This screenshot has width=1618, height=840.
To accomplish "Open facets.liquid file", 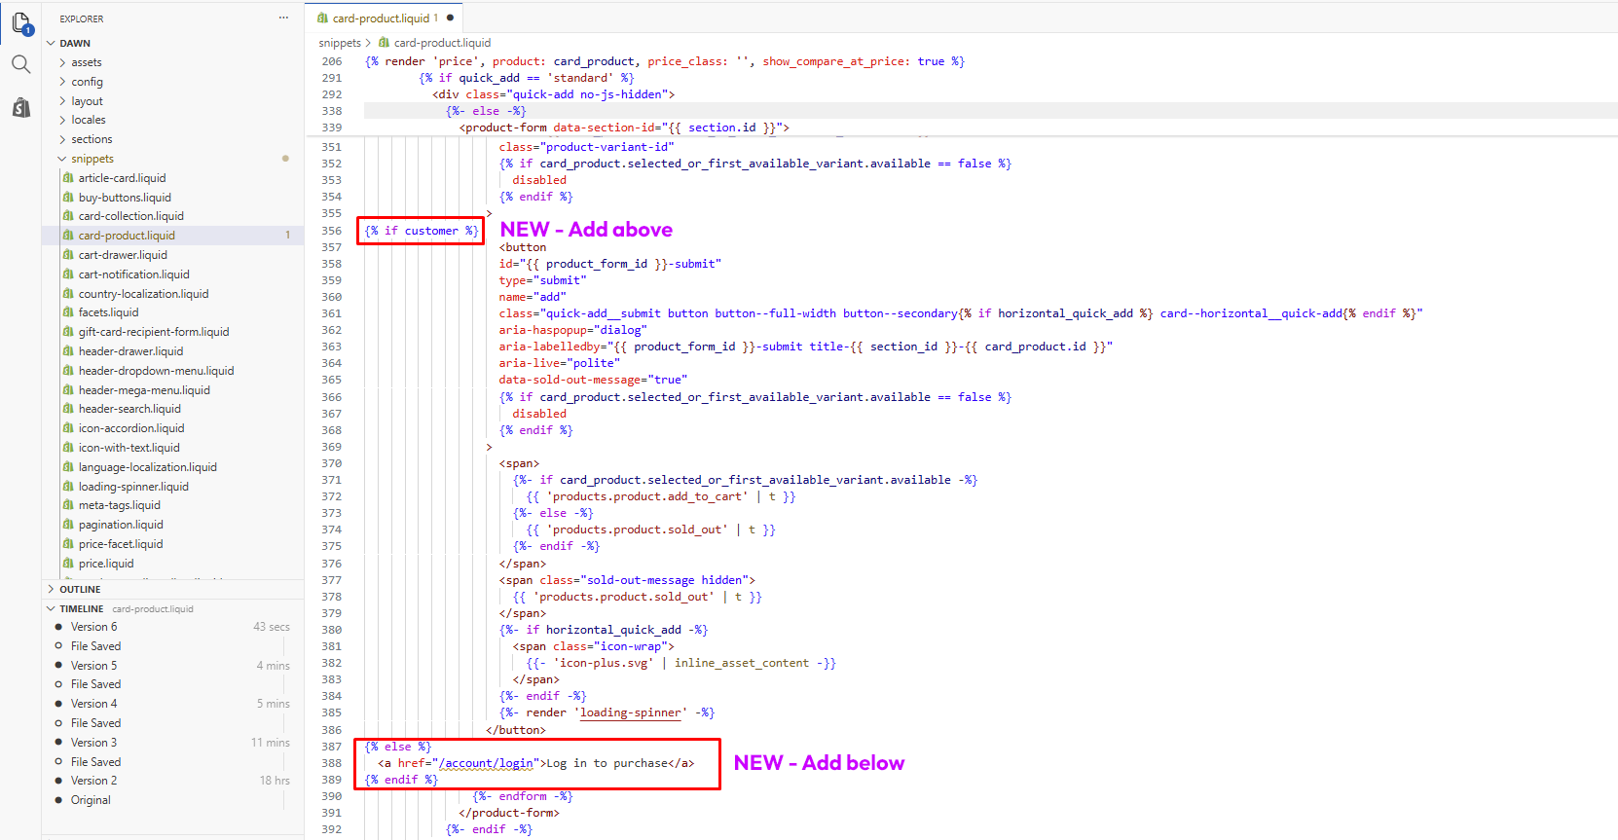I will [108, 312].
